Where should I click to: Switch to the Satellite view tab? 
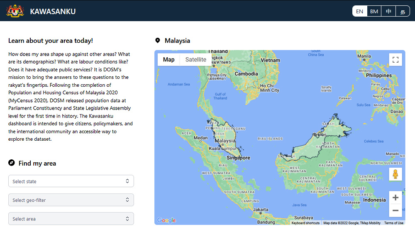195,60
